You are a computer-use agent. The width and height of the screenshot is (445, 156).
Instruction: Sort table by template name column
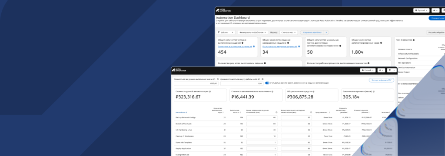coord(181,112)
